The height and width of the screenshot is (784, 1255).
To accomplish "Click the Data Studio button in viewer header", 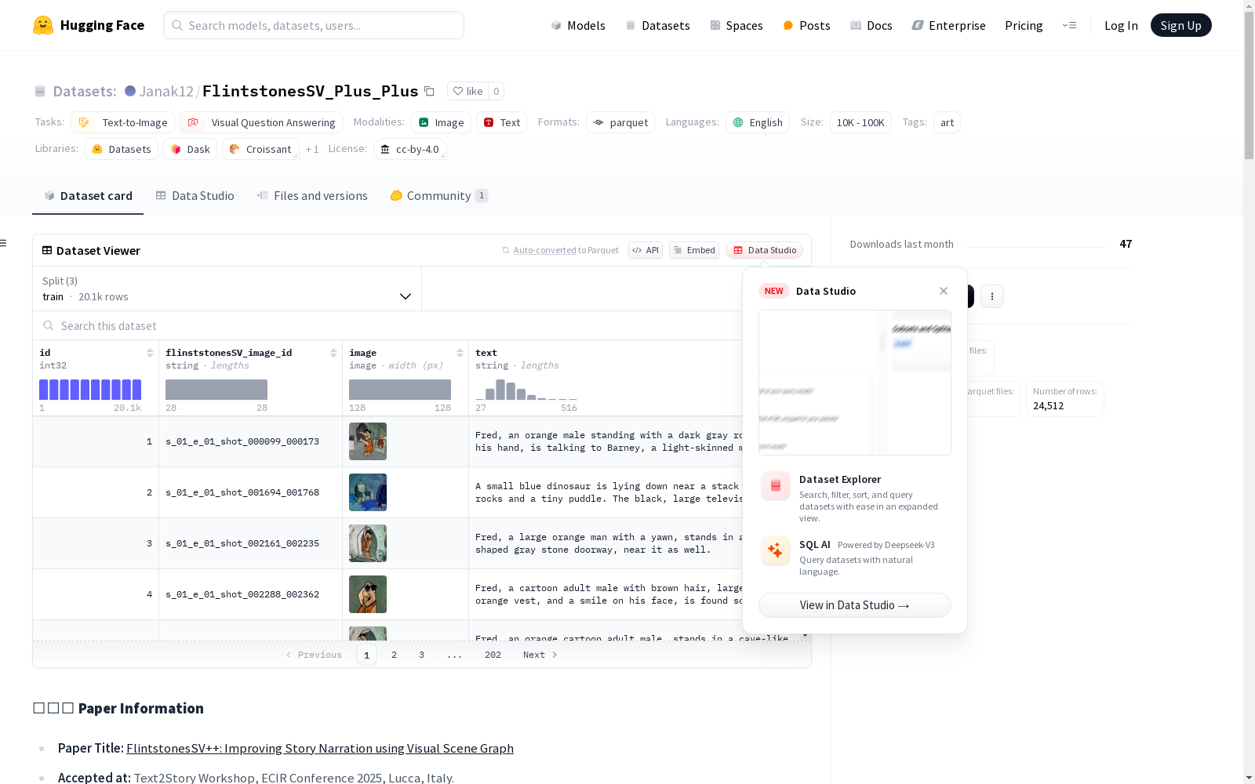I will 765,250.
